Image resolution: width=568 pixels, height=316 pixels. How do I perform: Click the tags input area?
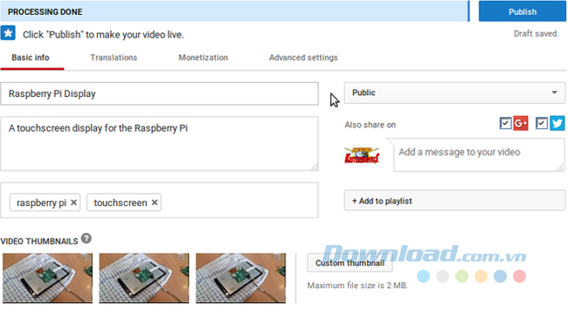coord(159,200)
